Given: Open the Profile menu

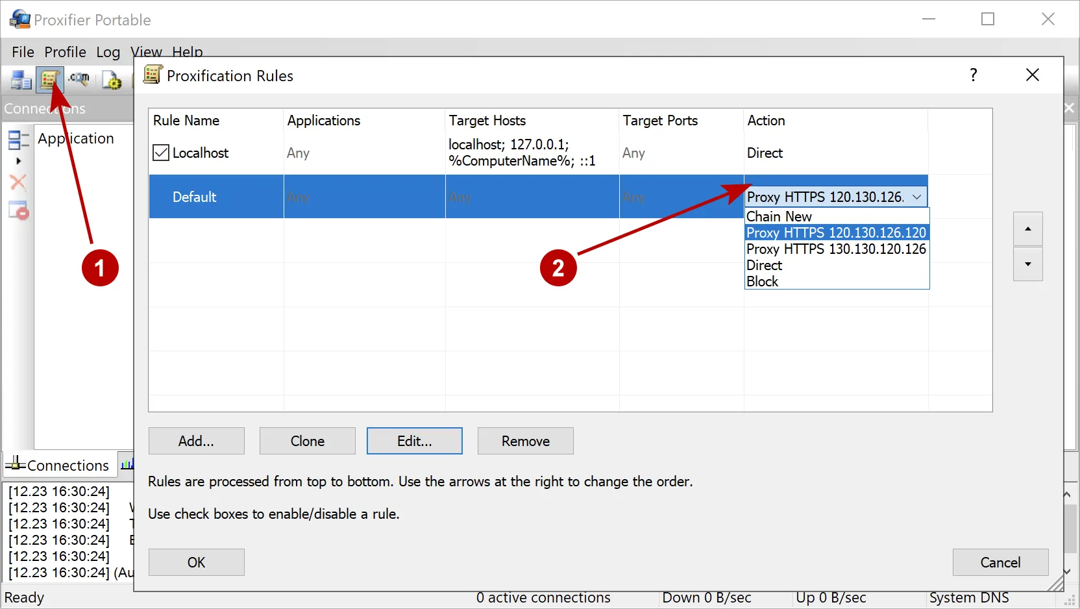Looking at the screenshot, I should [x=65, y=52].
